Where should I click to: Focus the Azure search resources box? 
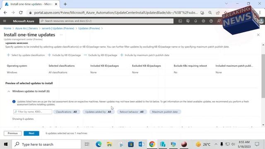point(106,21)
